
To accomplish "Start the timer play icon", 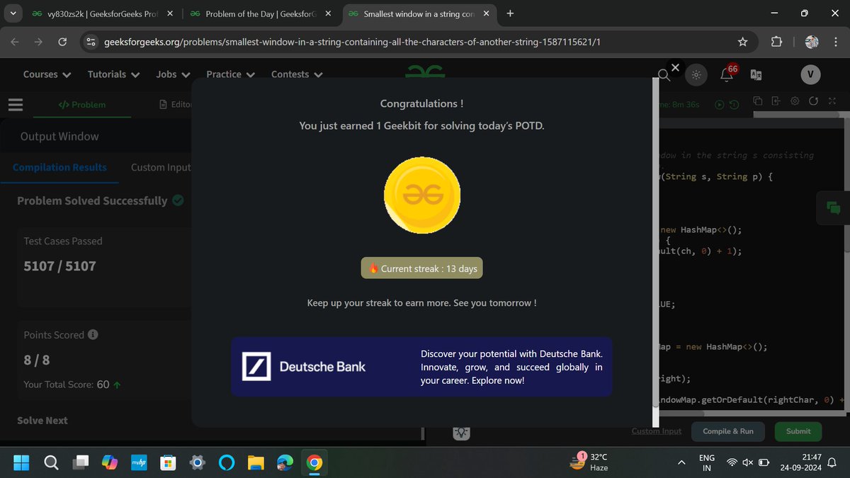I will (720, 104).
